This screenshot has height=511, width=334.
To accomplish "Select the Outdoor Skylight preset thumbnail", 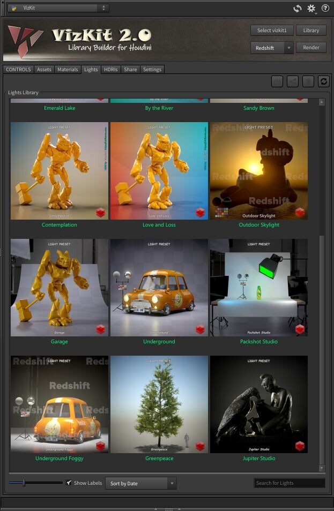I will [259, 171].
